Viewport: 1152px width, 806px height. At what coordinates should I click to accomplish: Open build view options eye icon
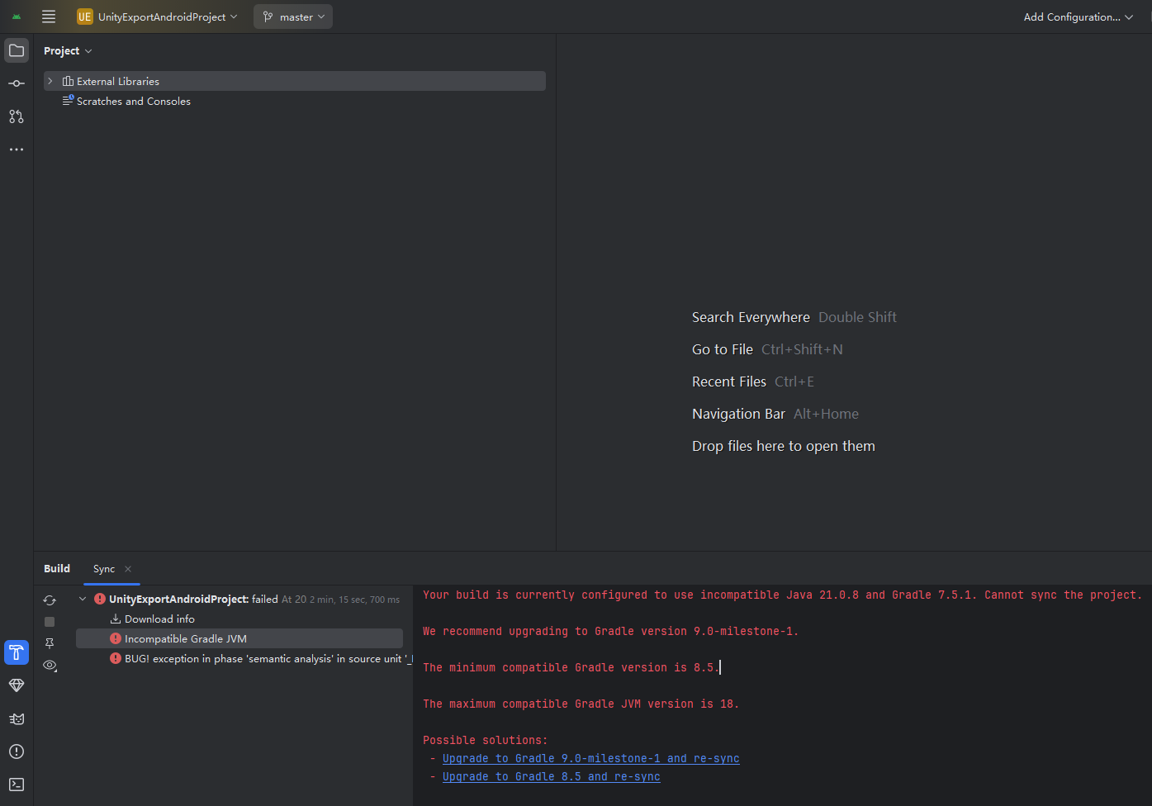coord(50,665)
